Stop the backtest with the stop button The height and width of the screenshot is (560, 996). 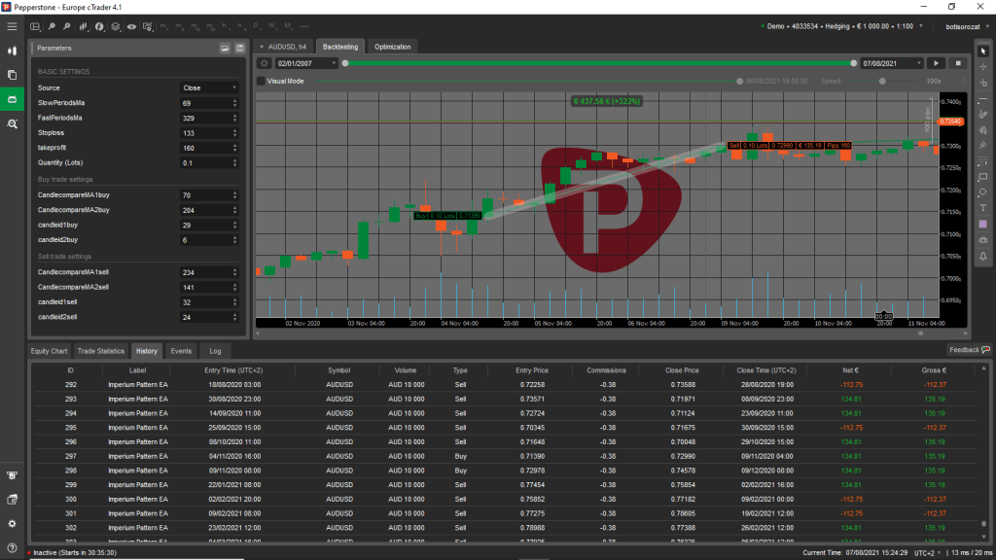pyautogui.click(x=957, y=63)
